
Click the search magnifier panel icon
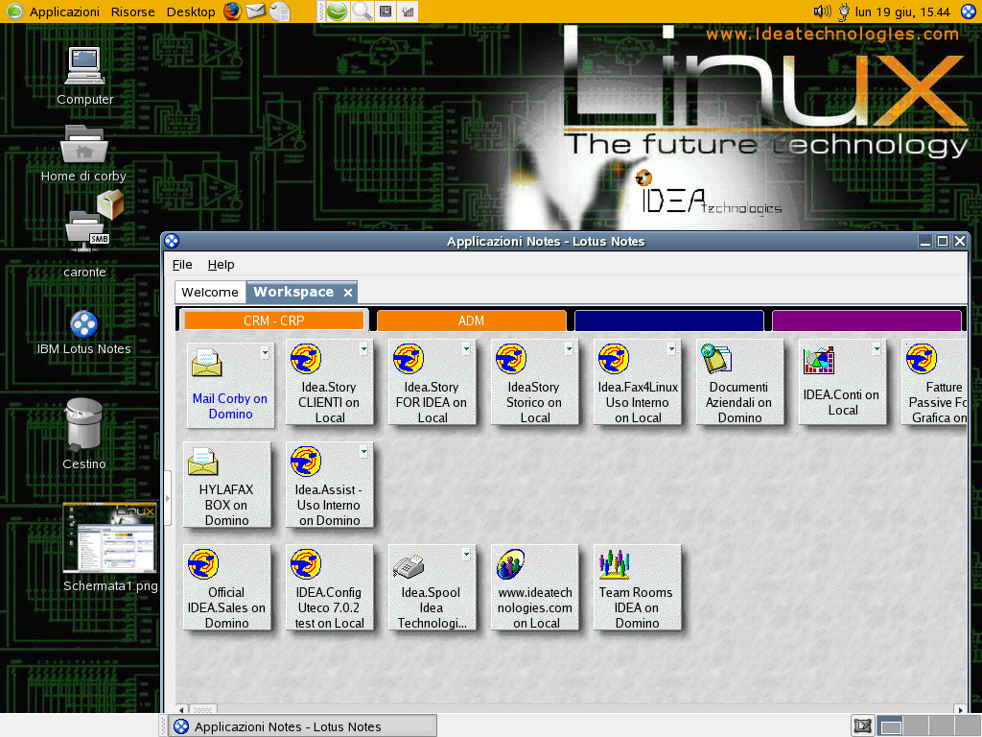(362, 12)
